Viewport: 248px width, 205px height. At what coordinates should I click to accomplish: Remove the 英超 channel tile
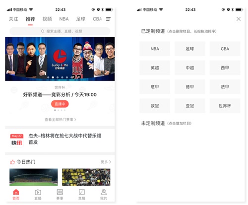155,68
